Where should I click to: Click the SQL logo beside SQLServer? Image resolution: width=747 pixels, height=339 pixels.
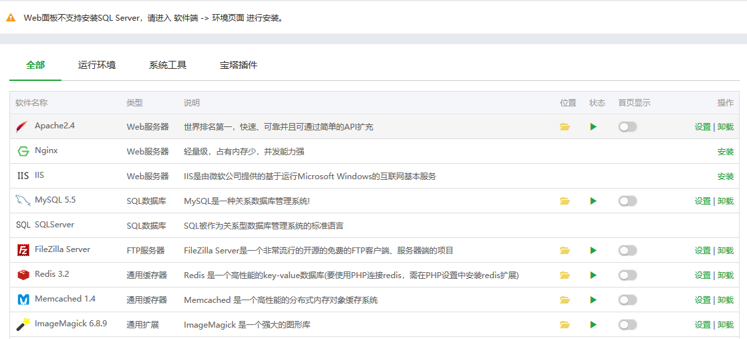pos(23,225)
